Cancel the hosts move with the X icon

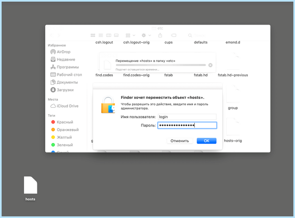pos(210,65)
